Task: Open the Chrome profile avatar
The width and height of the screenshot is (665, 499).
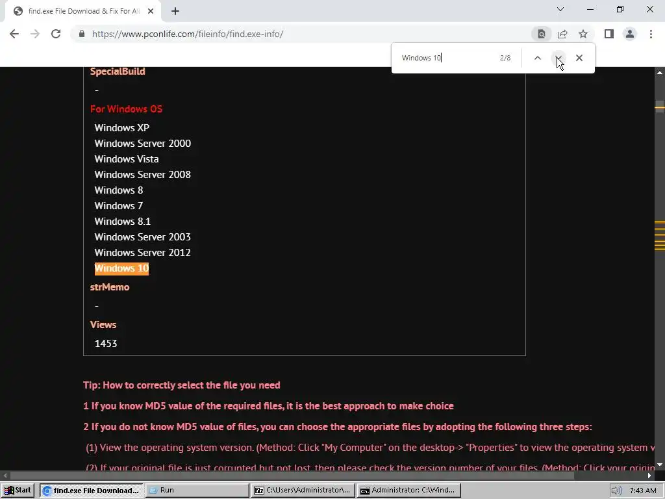Action: 630,34
